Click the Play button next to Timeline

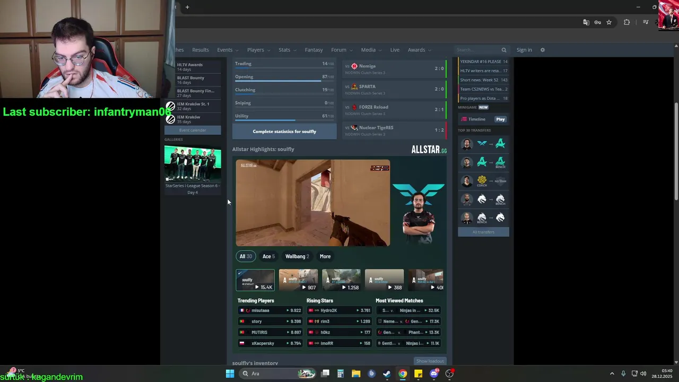click(x=500, y=119)
